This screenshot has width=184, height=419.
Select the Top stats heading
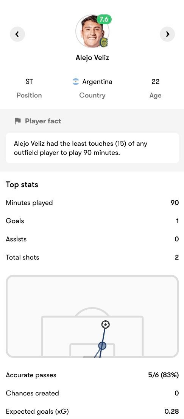pyautogui.click(x=22, y=185)
